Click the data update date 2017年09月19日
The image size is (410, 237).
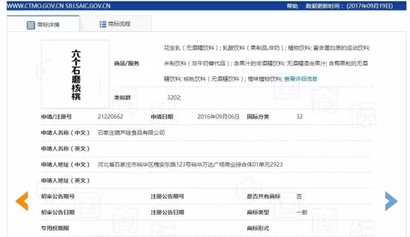pyautogui.click(x=370, y=6)
